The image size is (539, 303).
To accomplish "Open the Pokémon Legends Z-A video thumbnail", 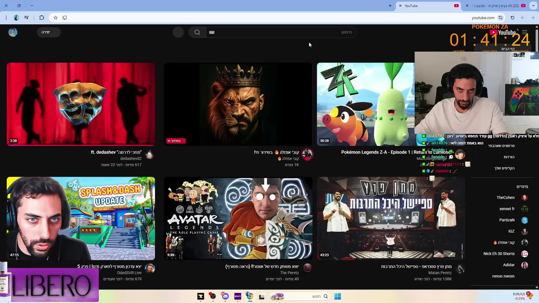I will 366,104.
